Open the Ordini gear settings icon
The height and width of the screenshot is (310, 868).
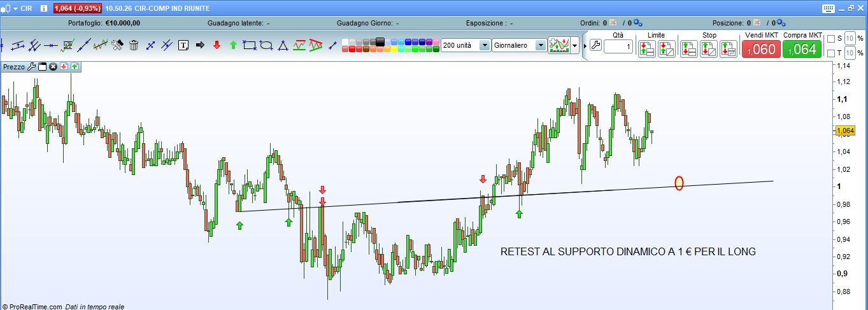639,23
